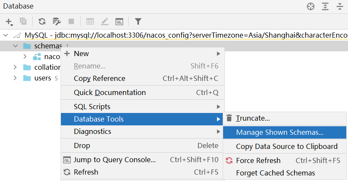This screenshot has height=181, width=348.
Task: Click the Filter funnel icon
Action: pos(138,21)
